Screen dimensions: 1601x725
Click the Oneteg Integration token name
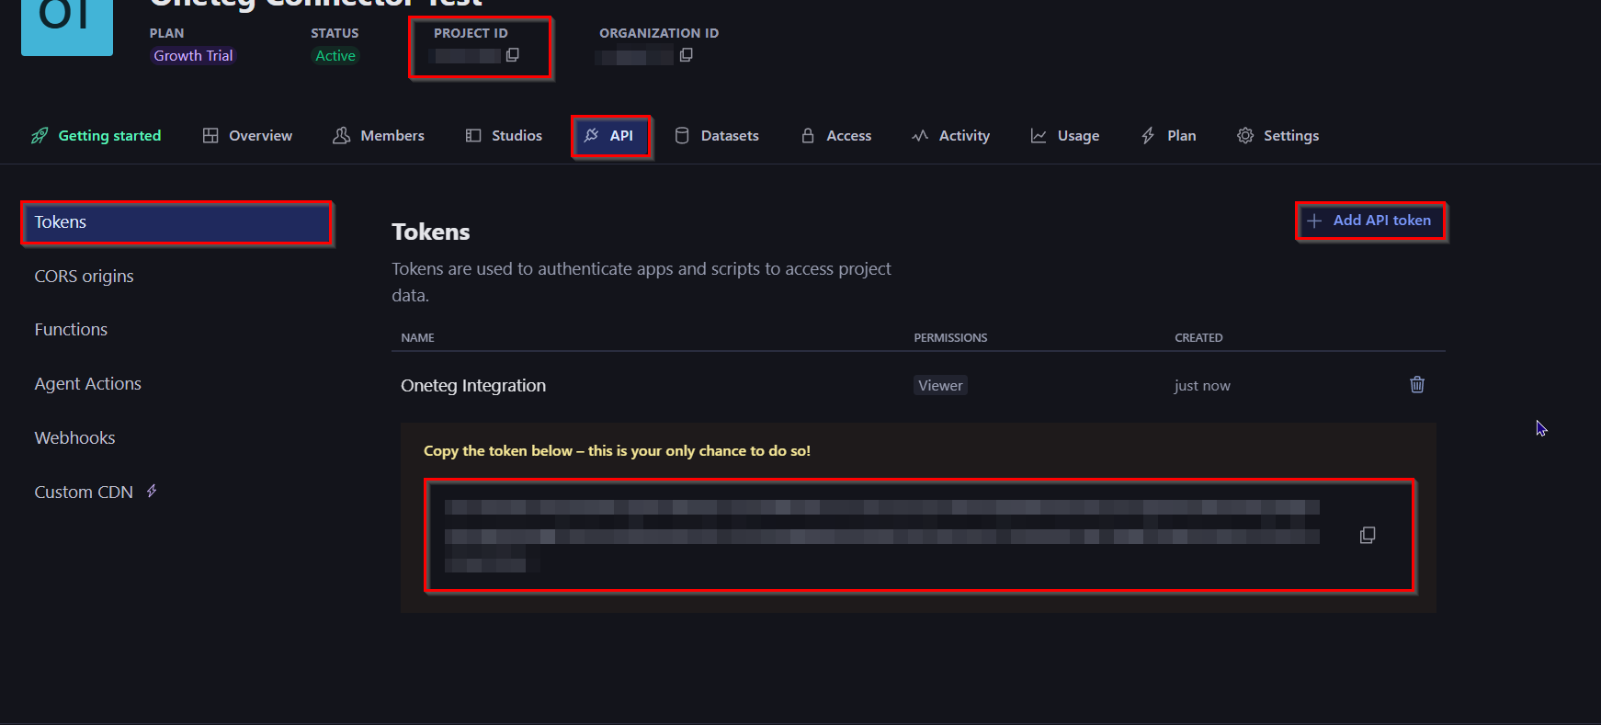coord(473,386)
